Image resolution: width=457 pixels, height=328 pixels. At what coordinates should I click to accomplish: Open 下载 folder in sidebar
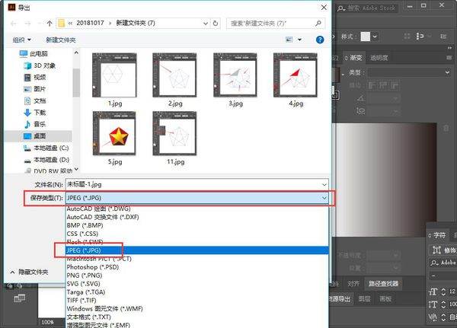coord(35,113)
